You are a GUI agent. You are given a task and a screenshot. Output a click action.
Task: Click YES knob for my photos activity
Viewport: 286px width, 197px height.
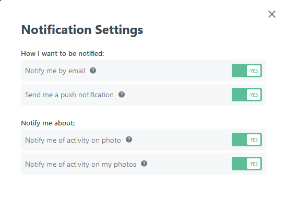tap(254, 164)
